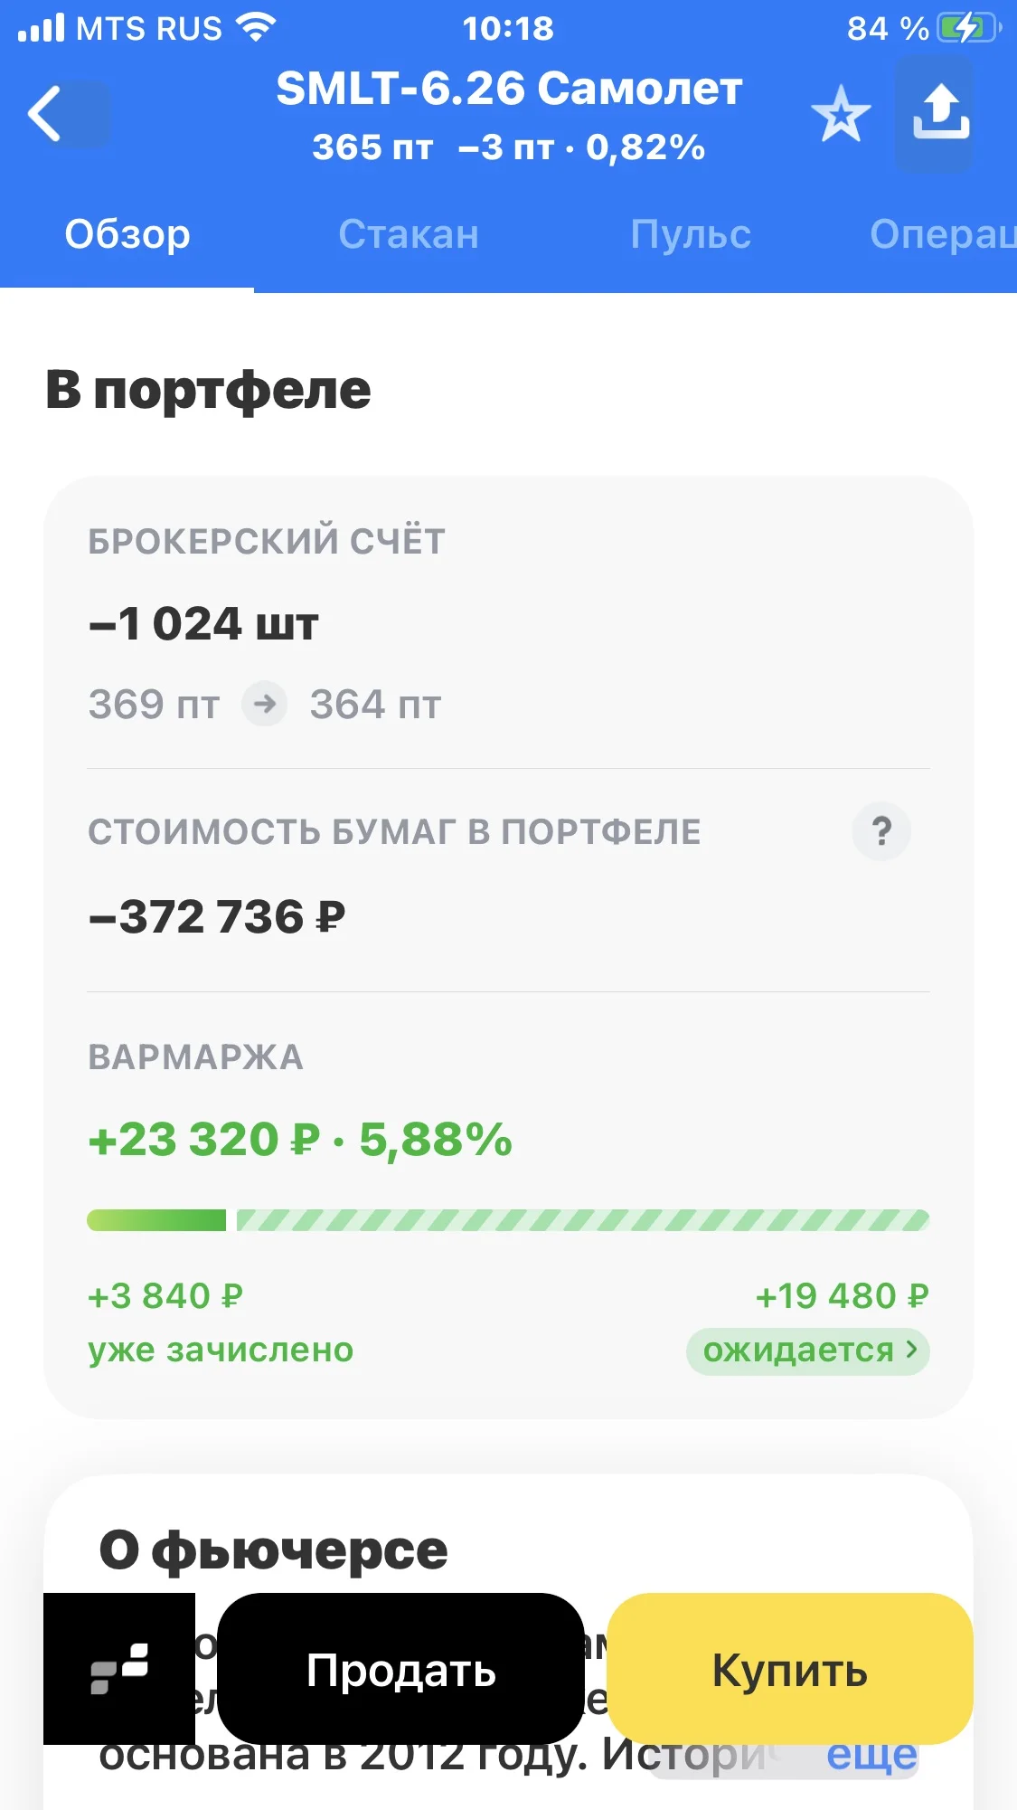
Task: Tap the question mark help icon
Action: (x=881, y=830)
